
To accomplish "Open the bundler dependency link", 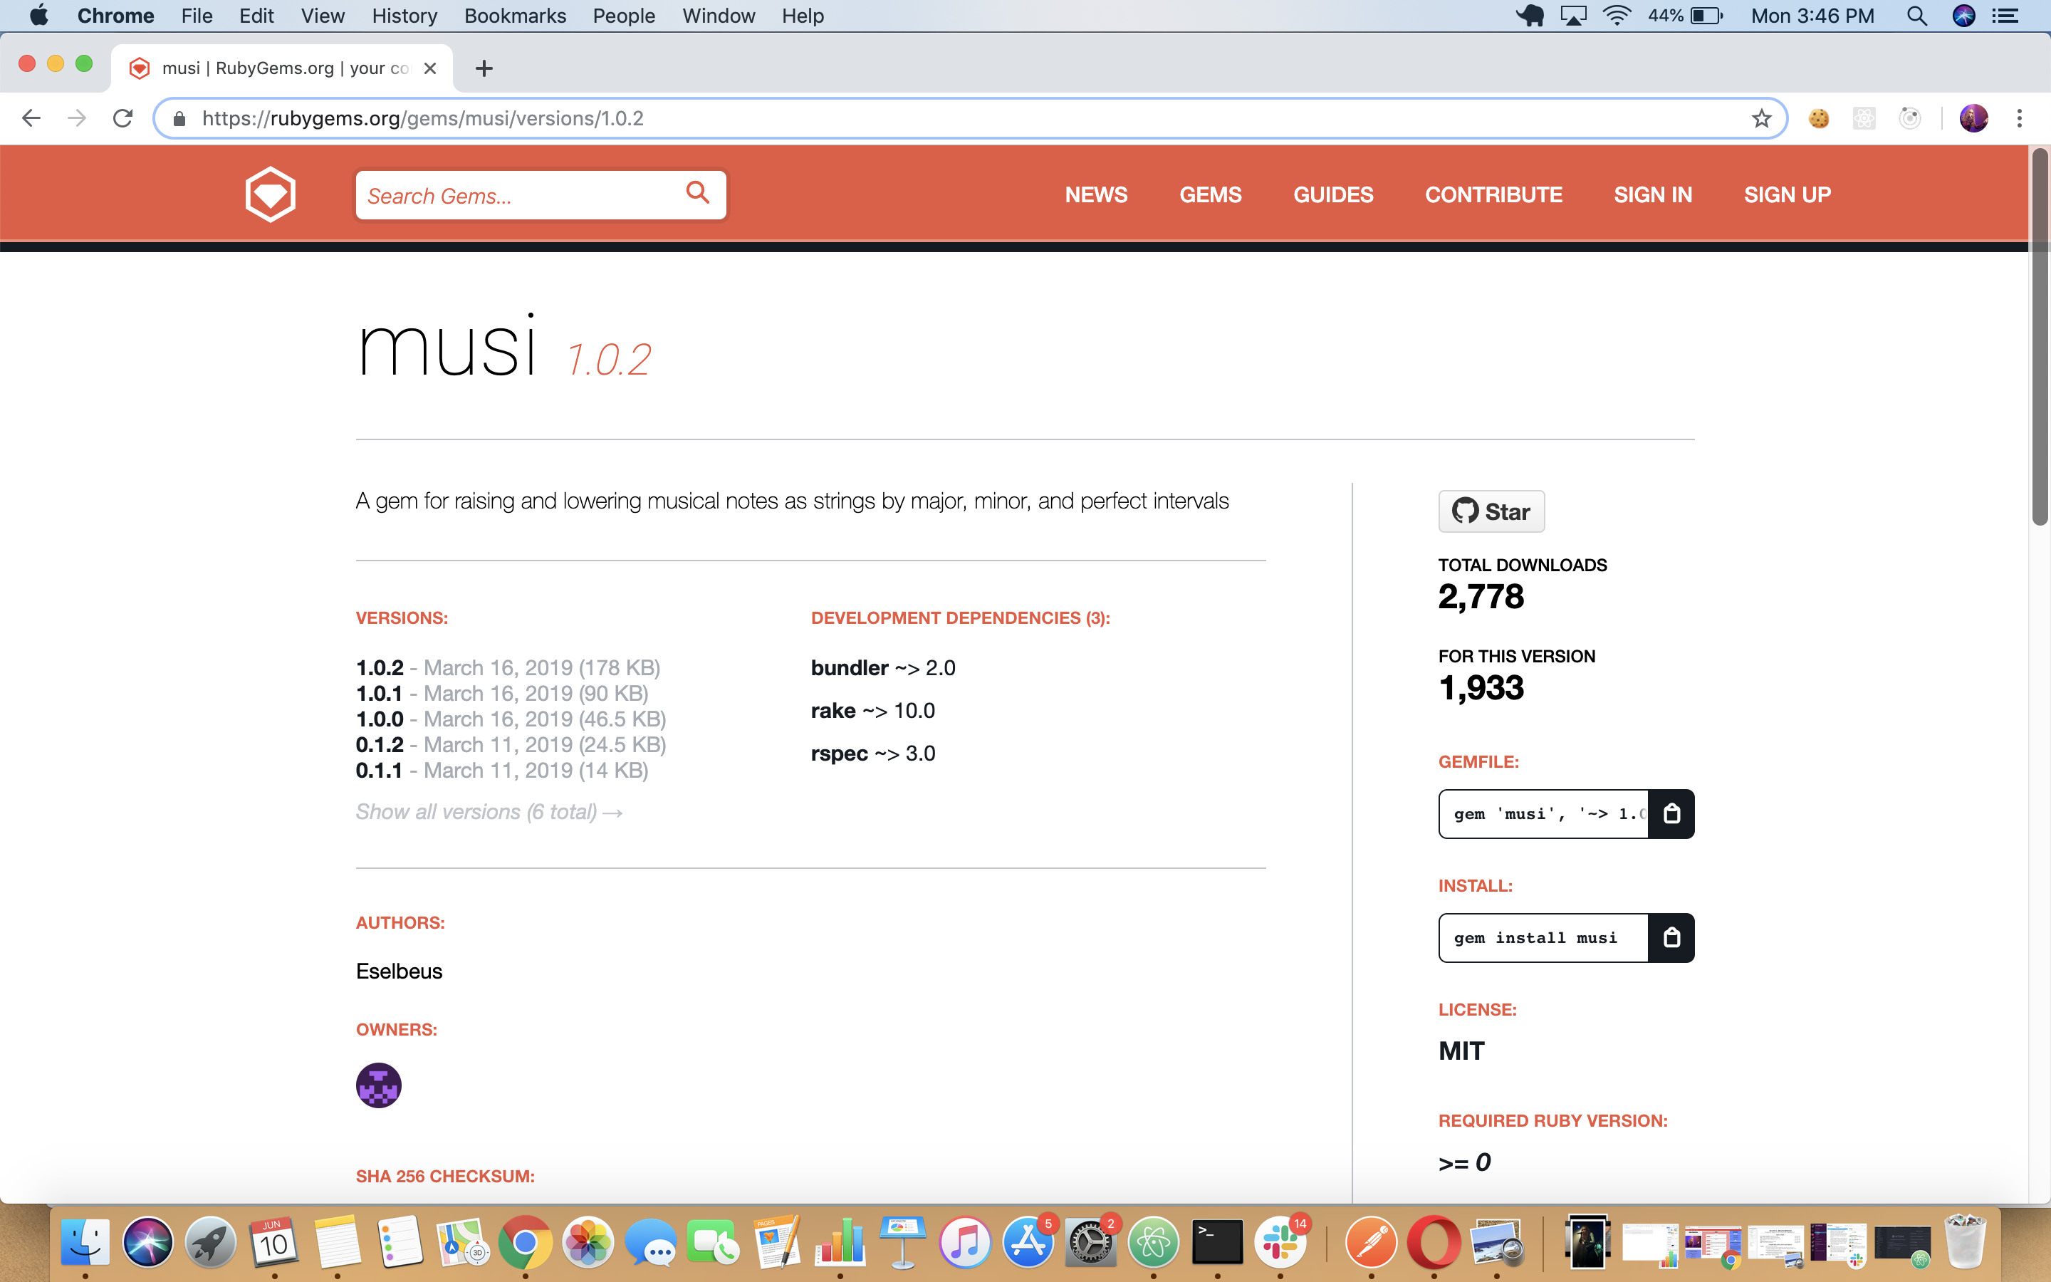I will pos(849,668).
